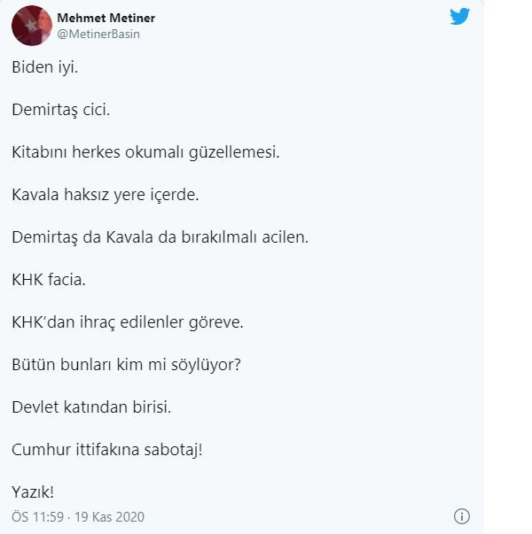This screenshot has width=532, height=534.
Task: Click 'Bütün bunları kim mi söylüyor?' line
Action: (x=126, y=365)
